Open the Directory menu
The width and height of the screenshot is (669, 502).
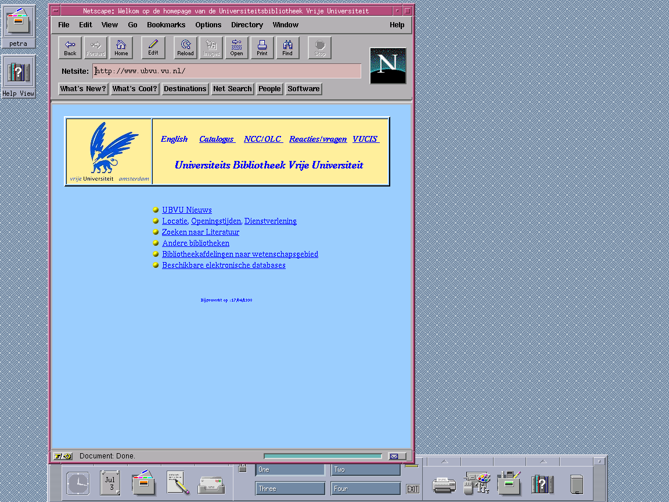(247, 25)
